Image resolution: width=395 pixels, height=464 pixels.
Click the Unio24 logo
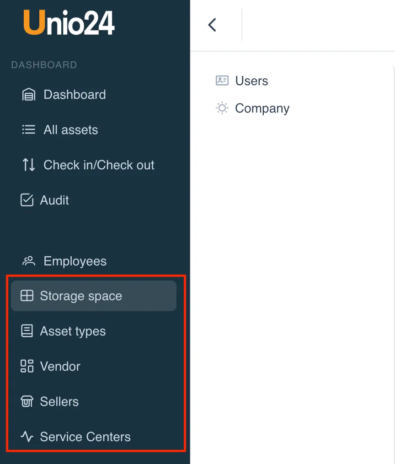tap(69, 23)
